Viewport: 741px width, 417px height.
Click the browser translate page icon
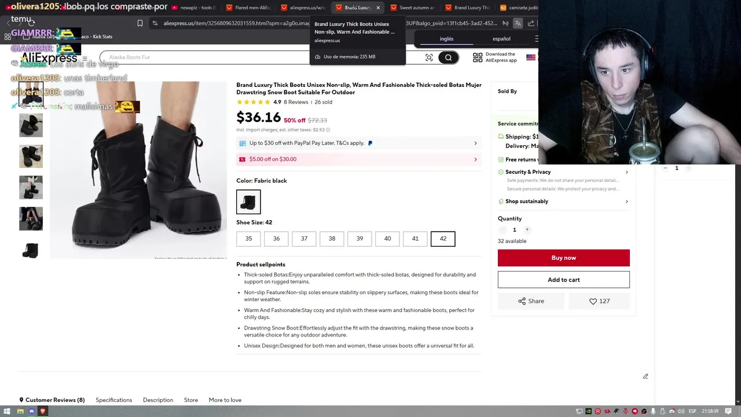click(518, 23)
